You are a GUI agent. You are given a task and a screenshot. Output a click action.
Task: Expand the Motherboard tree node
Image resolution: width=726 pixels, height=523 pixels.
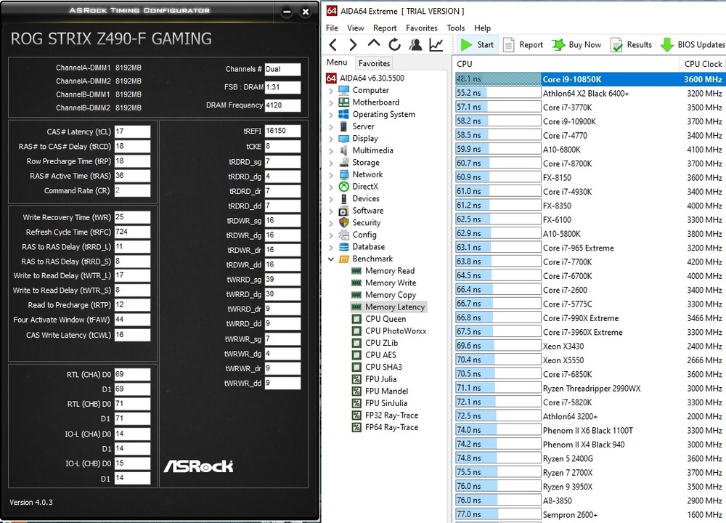330,102
